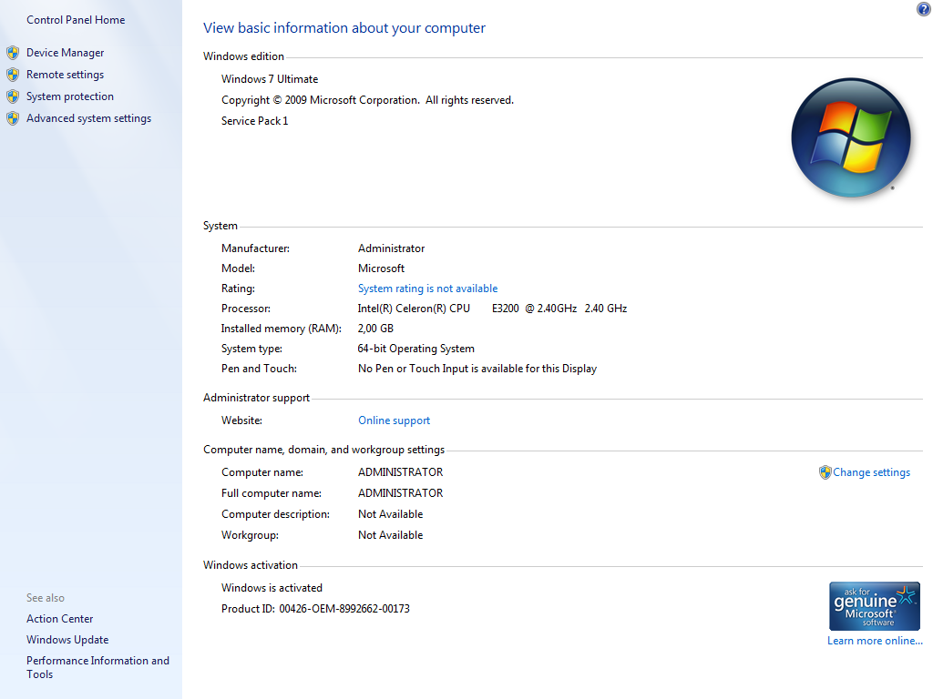Click the No Pen or Touch Input text

tap(477, 369)
